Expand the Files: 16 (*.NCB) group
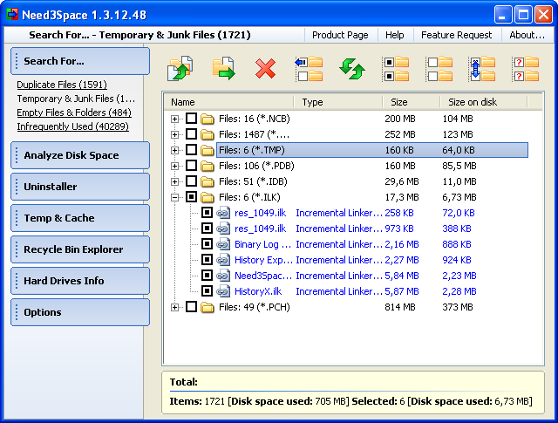Screen dimensions: 558x423 tap(174, 119)
